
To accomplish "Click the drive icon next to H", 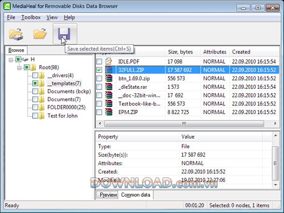I will (25, 59).
